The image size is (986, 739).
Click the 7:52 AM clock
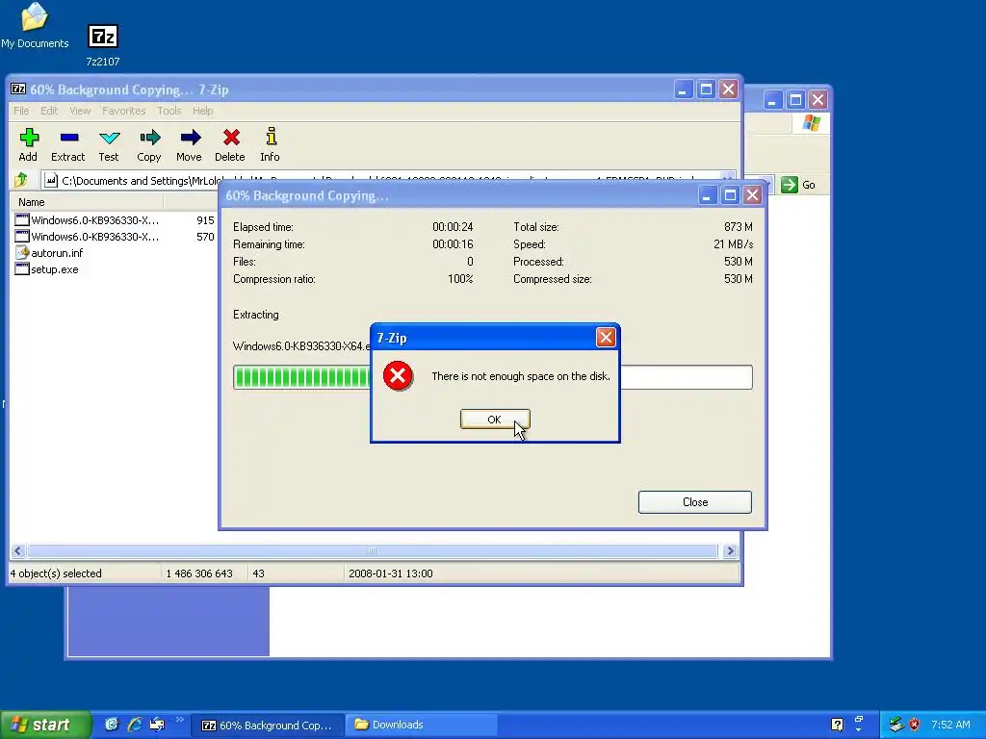(950, 725)
